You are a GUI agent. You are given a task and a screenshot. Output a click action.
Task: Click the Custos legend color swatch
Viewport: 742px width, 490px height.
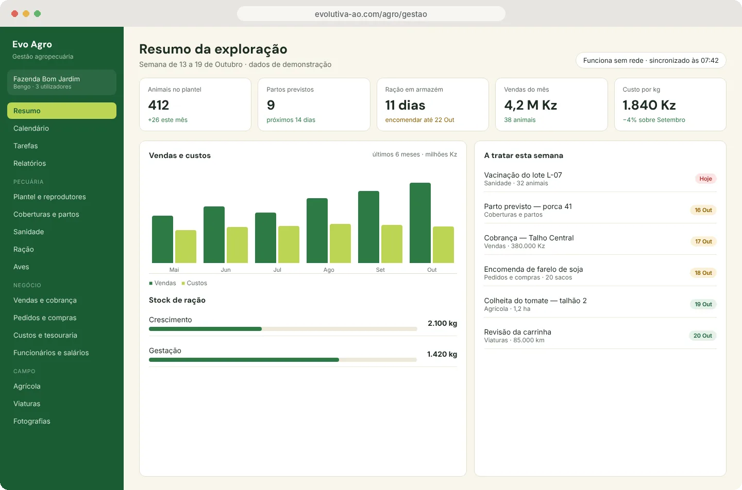click(183, 283)
